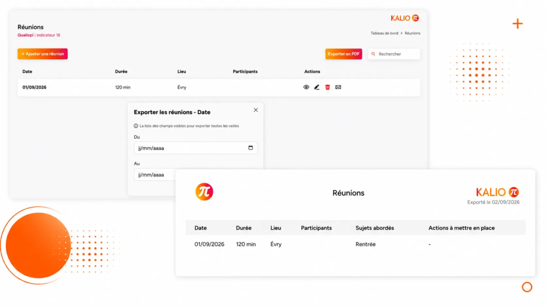Viewport: 546px width, 307px height.
Task: Click the Réunions breadcrumb item
Action: [x=412, y=34]
